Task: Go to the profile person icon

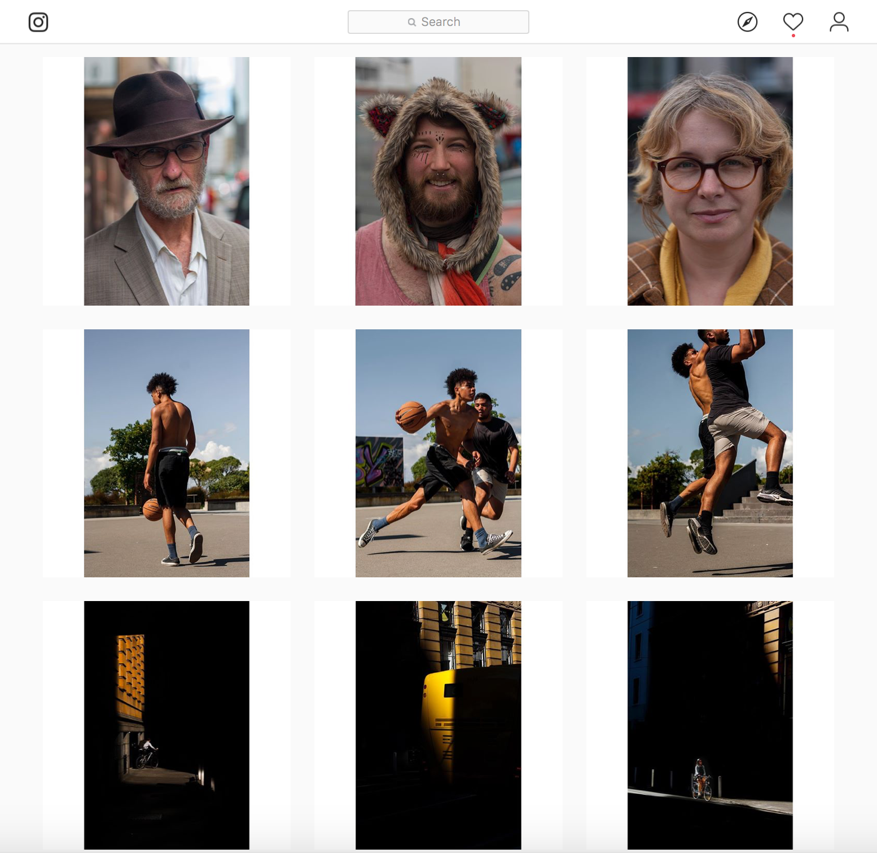Action: (839, 22)
